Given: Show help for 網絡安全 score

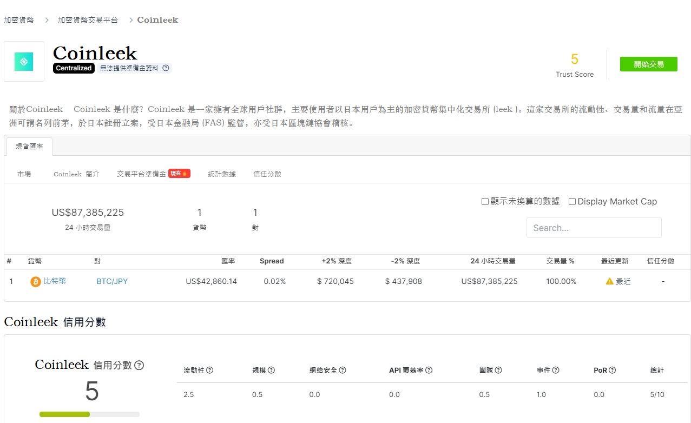Looking at the screenshot, I should click(343, 371).
